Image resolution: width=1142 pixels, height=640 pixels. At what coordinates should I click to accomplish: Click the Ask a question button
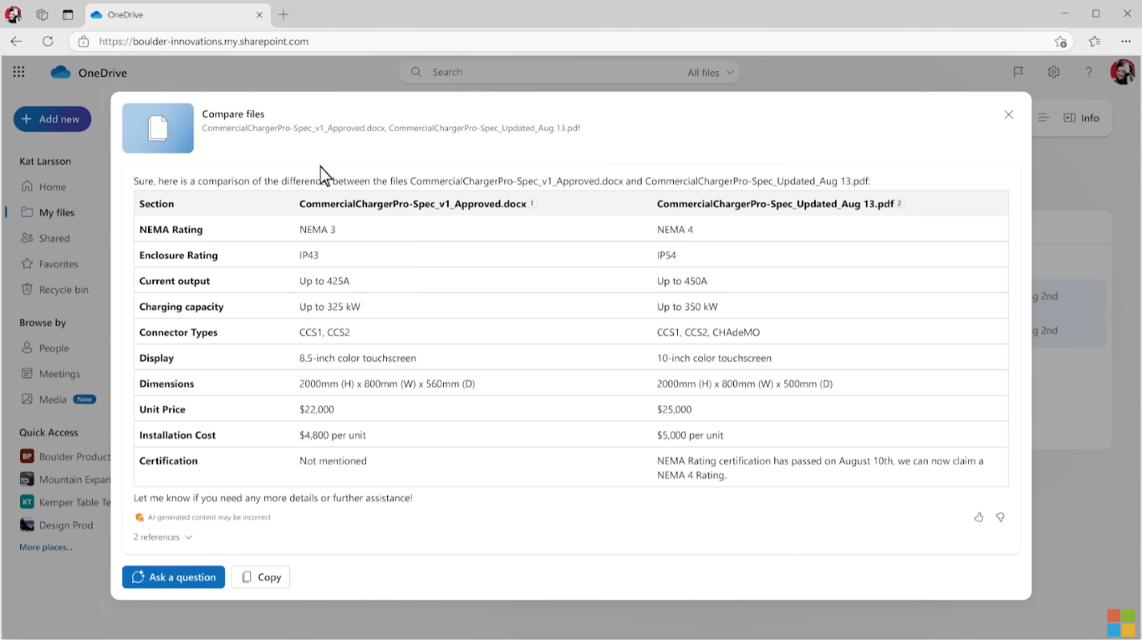pyautogui.click(x=173, y=577)
